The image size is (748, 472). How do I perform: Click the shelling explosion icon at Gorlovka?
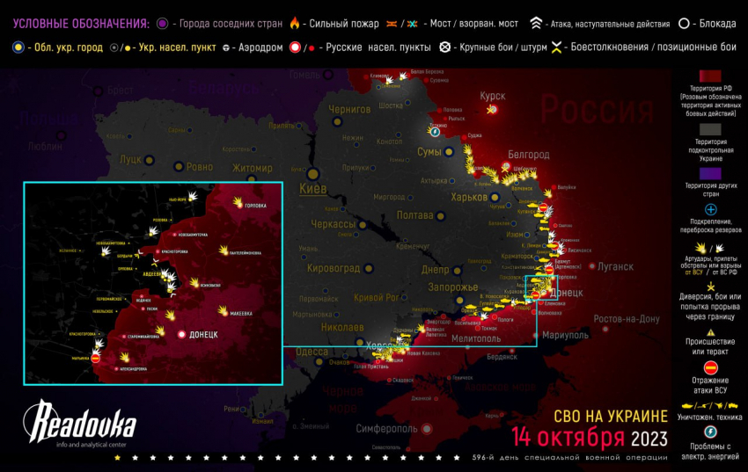click(x=238, y=202)
